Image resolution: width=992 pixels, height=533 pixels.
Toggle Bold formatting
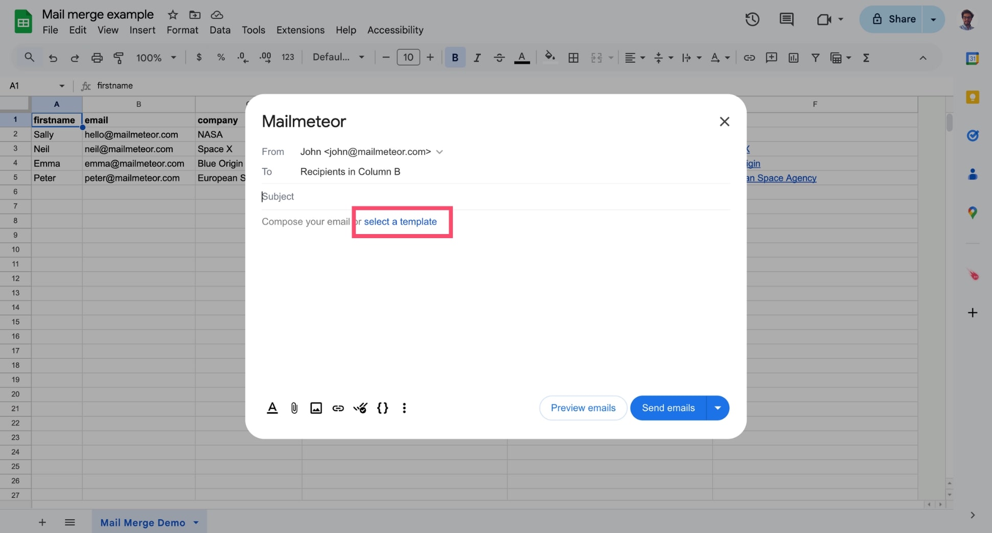[x=455, y=58]
